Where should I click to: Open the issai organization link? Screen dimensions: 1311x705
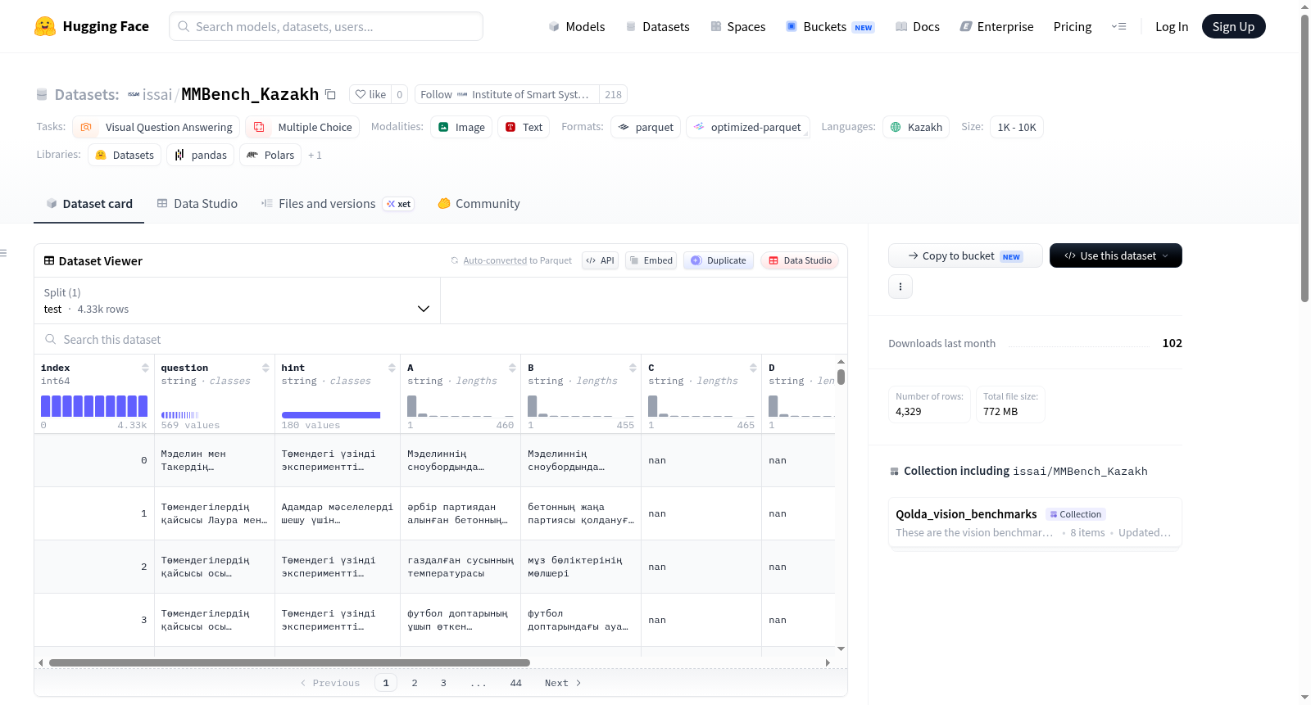pyautogui.click(x=157, y=94)
